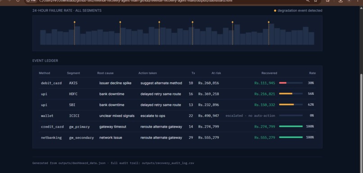Click the Root cause column header
363x173 pixels.
pyautogui.click(x=105, y=73)
